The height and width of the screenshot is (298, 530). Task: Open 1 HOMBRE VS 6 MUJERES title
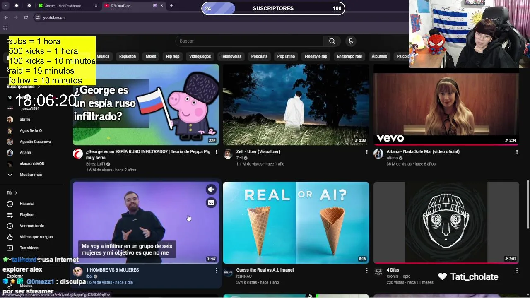(113, 270)
